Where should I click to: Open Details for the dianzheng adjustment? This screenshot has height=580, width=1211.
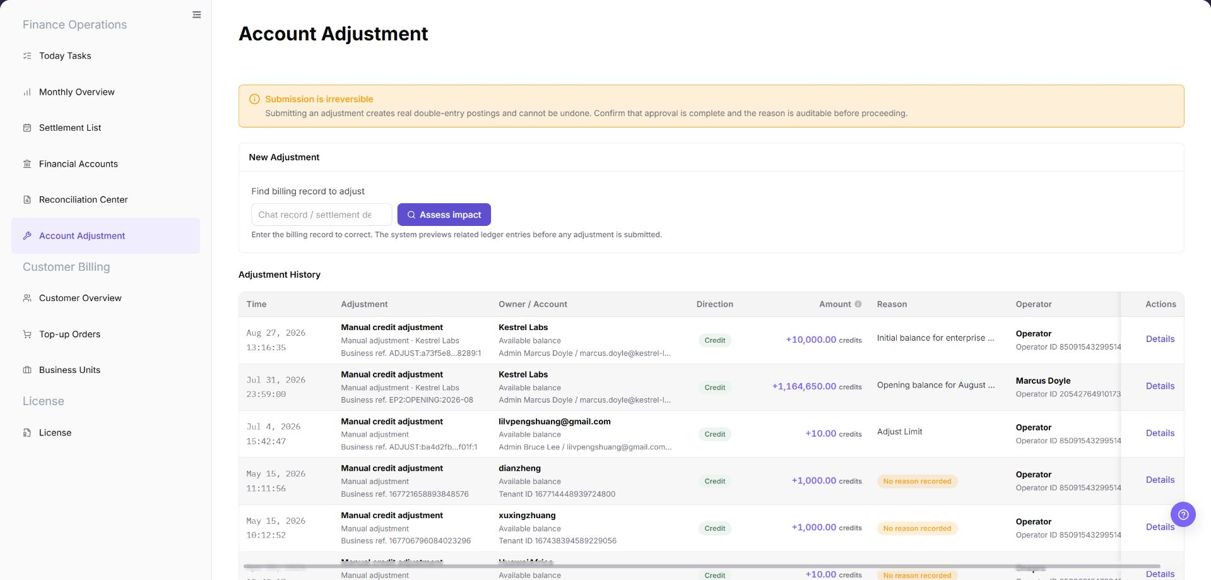pyautogui.click(x=1160, y=480)
